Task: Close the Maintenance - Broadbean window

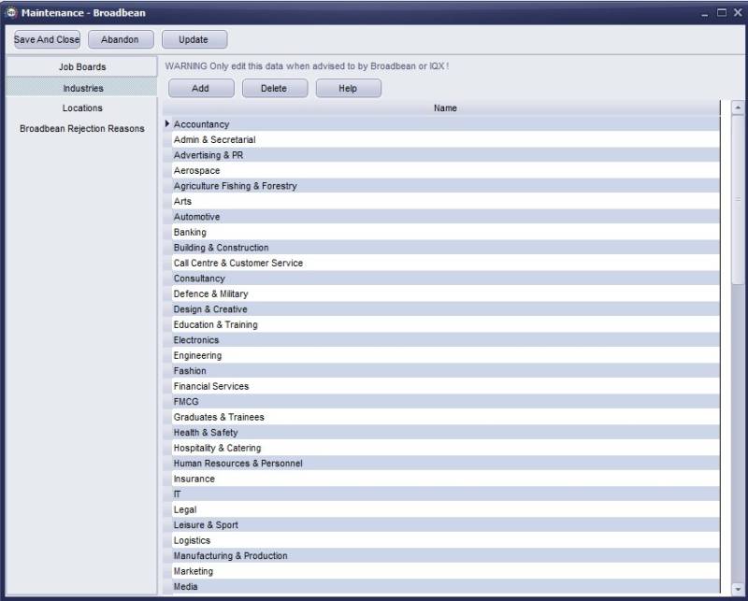Action: pyautogui.click(x=738, y=13)
